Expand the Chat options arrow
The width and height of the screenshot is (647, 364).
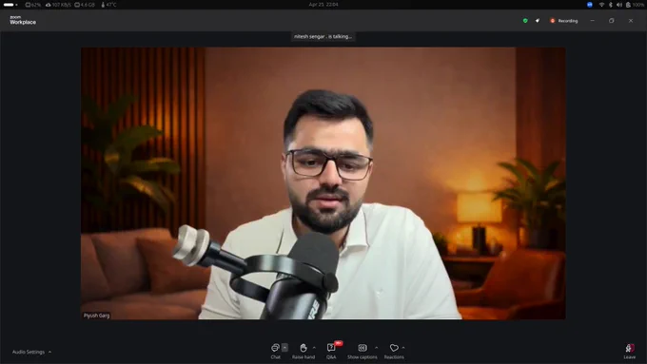click(x=284, y=348)
